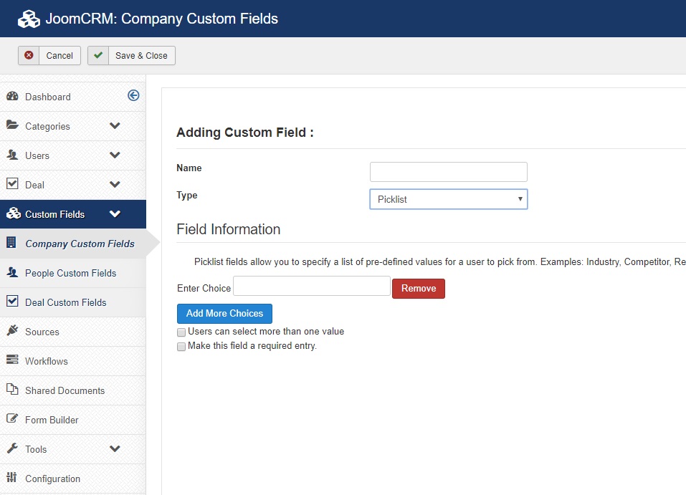Click the red Remove button

click(x=418, y=289)
